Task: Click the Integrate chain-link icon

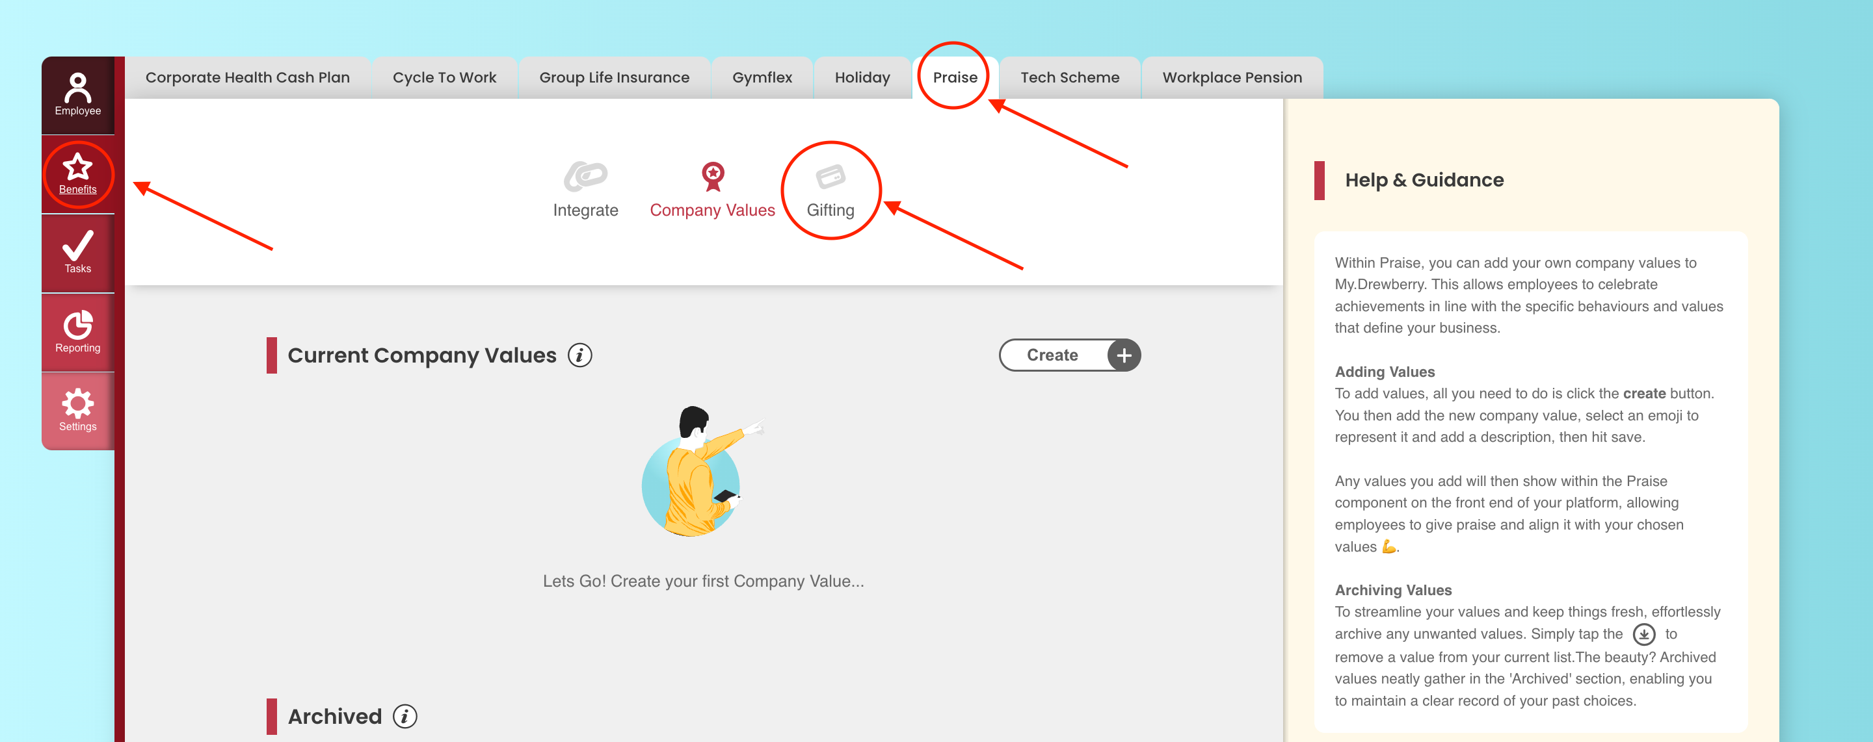Action: [585, 177]
